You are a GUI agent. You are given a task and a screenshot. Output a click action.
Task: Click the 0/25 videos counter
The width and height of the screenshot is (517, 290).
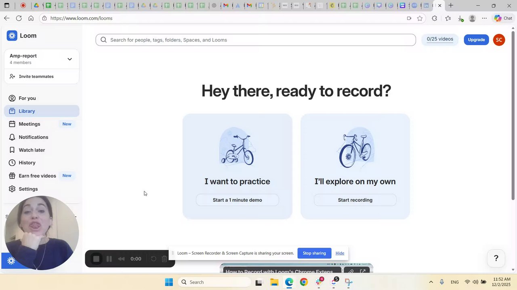(440, 39)
